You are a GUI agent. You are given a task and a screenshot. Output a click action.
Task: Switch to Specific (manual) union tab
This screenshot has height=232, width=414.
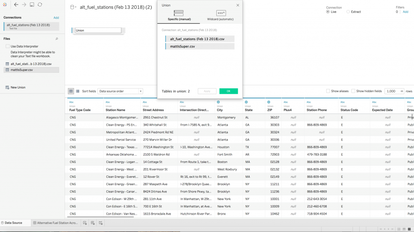[179, 15]
